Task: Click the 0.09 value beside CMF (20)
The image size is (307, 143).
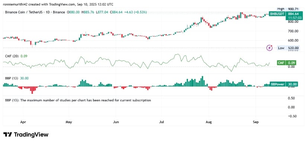Action: pos(24,56)
